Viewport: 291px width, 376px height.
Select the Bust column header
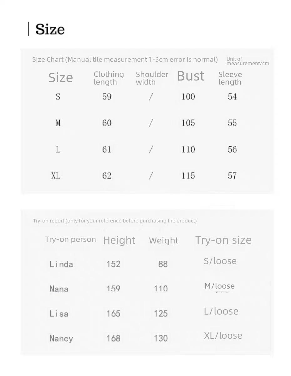(191, 76)
